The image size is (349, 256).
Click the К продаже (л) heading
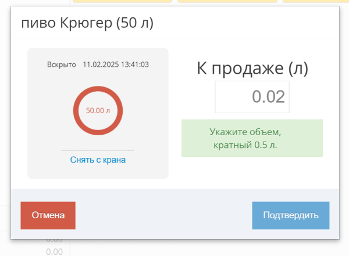252,68
